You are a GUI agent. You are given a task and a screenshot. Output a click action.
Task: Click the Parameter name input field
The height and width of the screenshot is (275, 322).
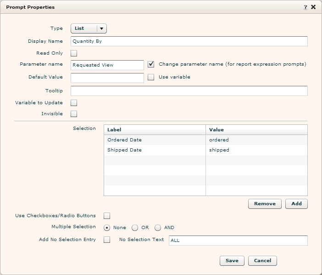point(107,65)
